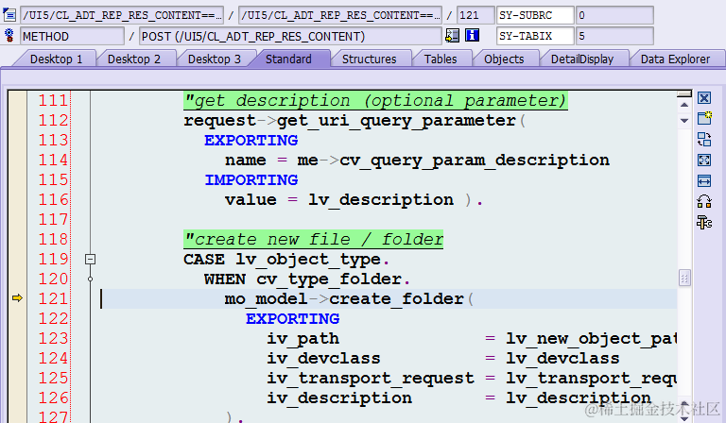Click the display current statement arrow icon
This screenshot has width=726, height=423.
(x=452, y=36)
